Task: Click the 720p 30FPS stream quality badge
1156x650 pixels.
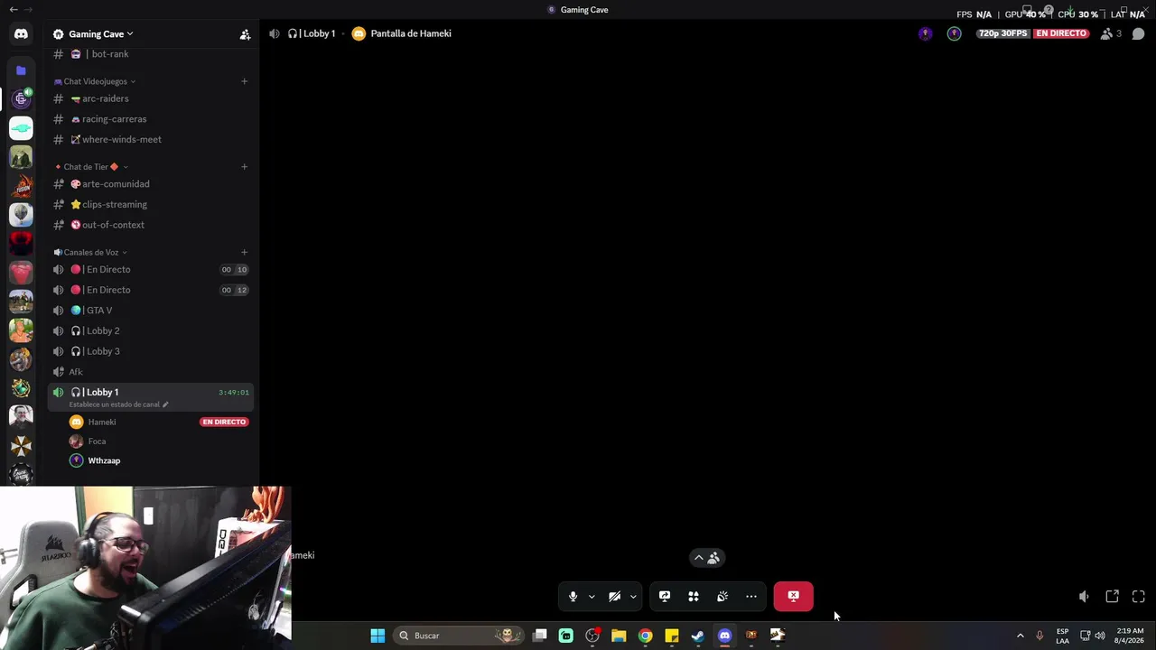Action: (1003, 34)
